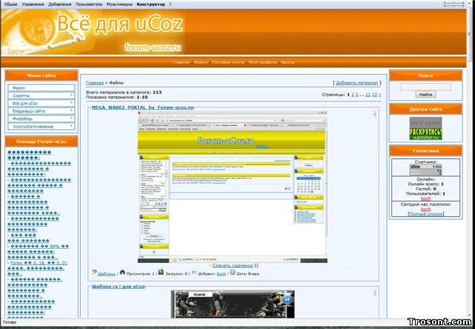
Task: Expand Всё для uCoz submenu arrow
Action: (71, 103)
